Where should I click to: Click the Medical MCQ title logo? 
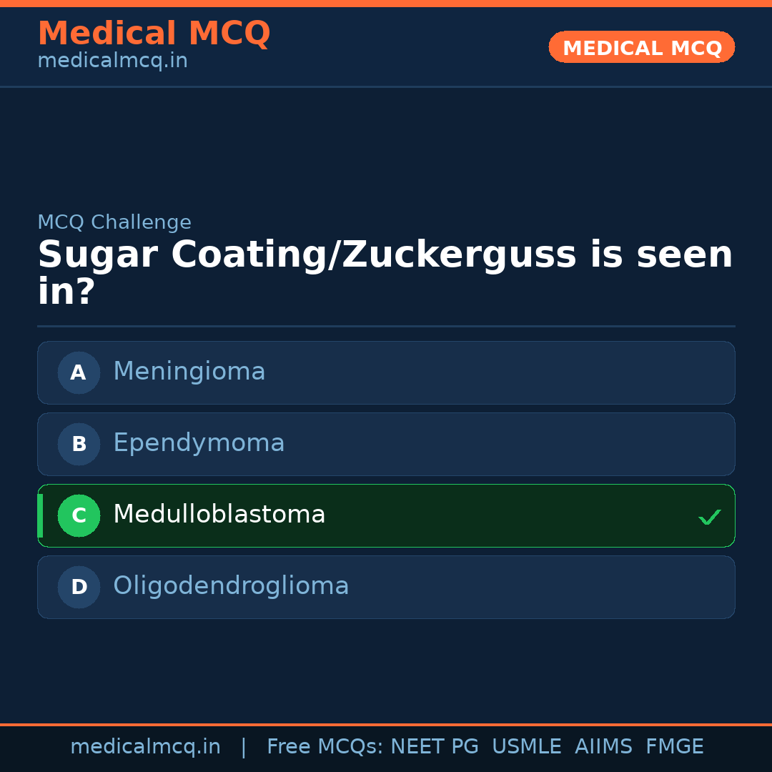tap(154, 34)
